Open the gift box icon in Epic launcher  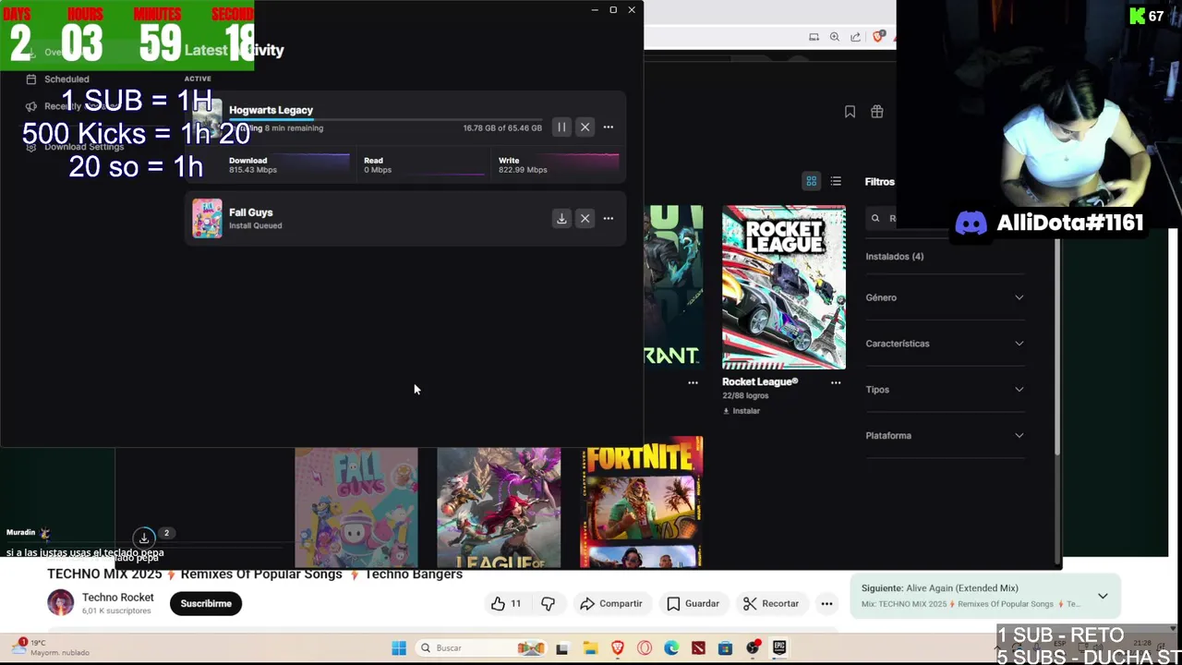click(x=876, y=112)
